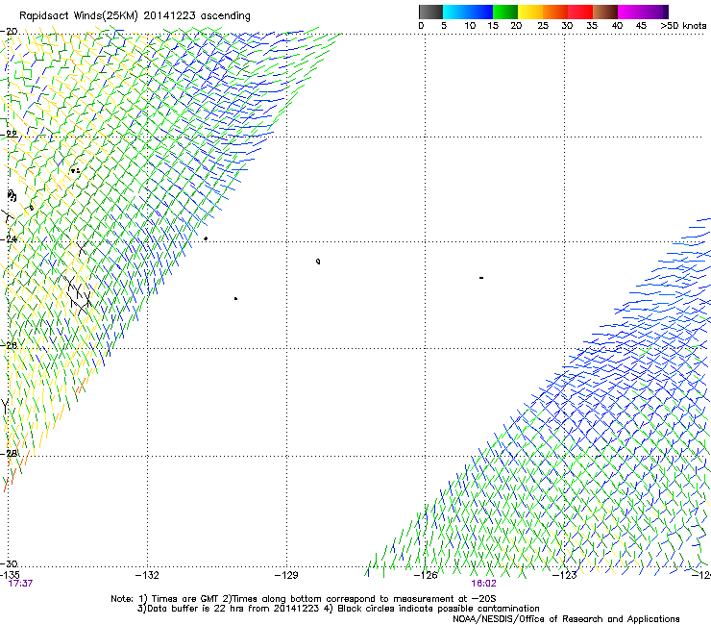Click the purple '16:02' swath time

pyautogui.click(x=483, y=584)
